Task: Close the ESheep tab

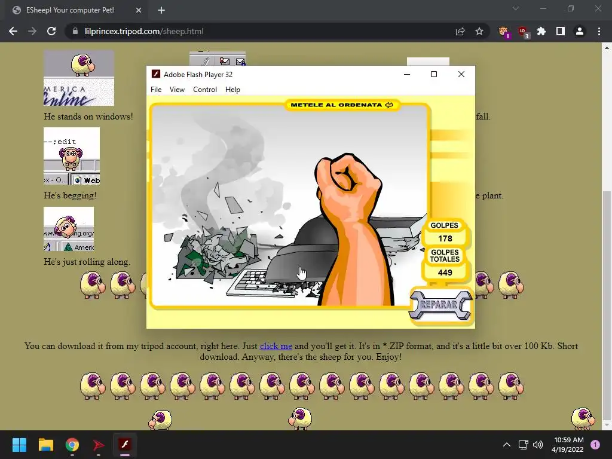Action: (139, 10)
